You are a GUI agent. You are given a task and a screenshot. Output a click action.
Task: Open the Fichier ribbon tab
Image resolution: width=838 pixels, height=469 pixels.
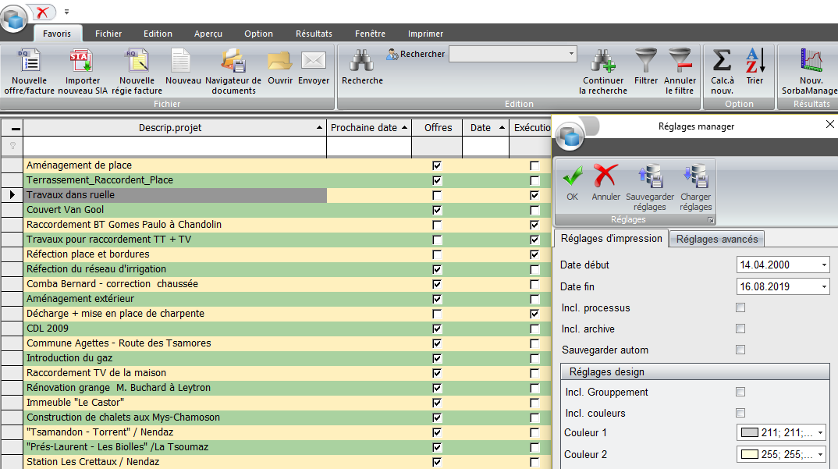(108, 34)
